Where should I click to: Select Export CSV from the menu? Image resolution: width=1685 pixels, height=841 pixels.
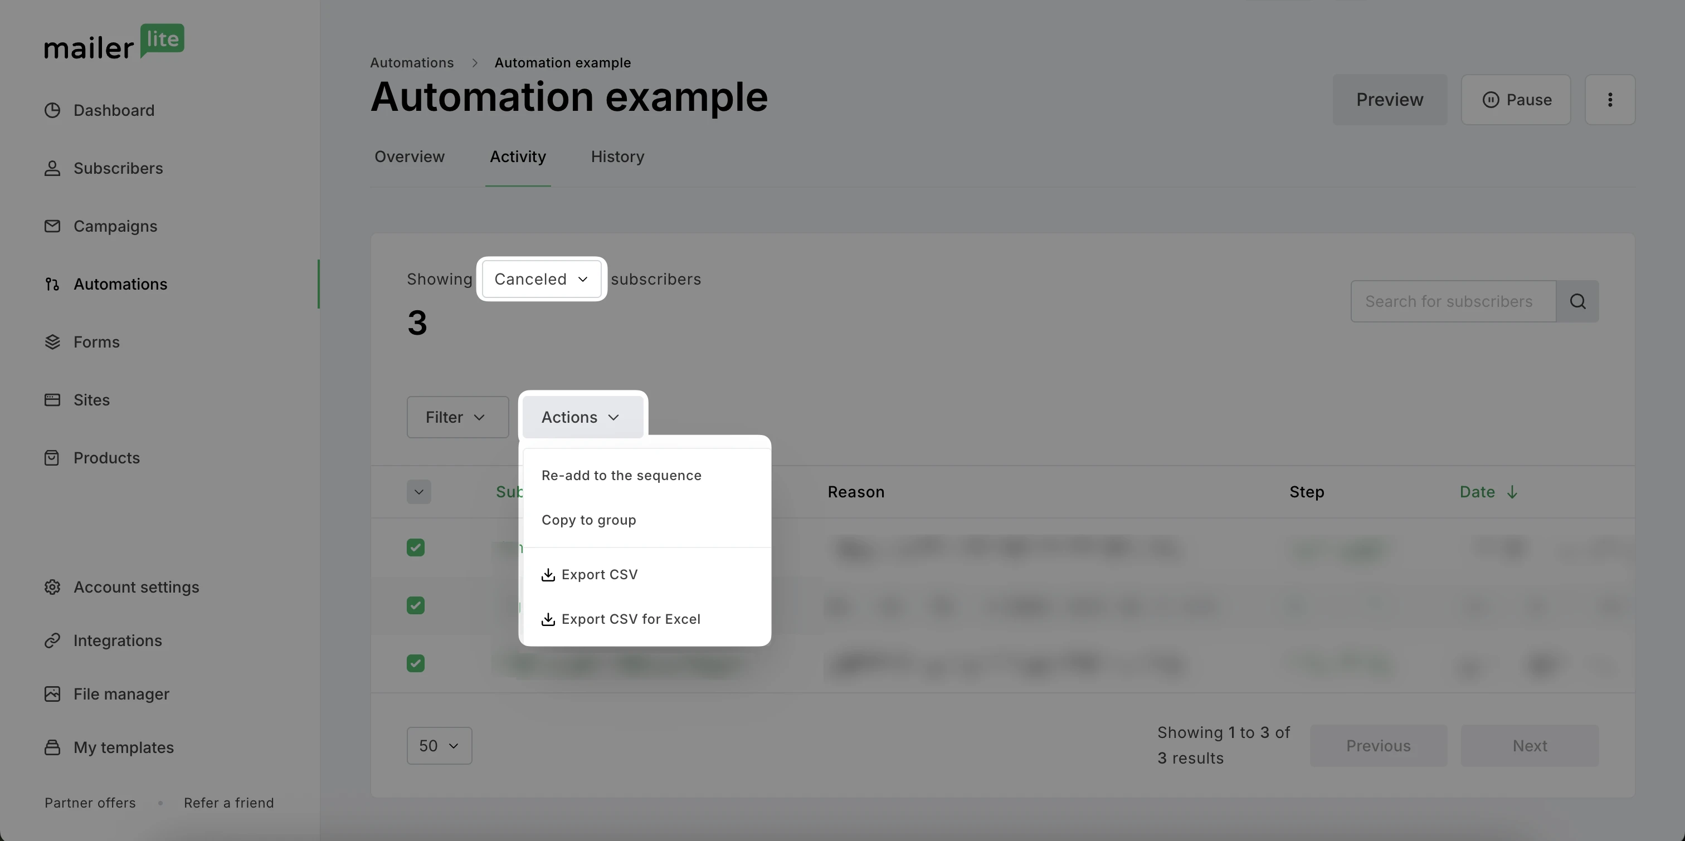[x=646, y=575]
